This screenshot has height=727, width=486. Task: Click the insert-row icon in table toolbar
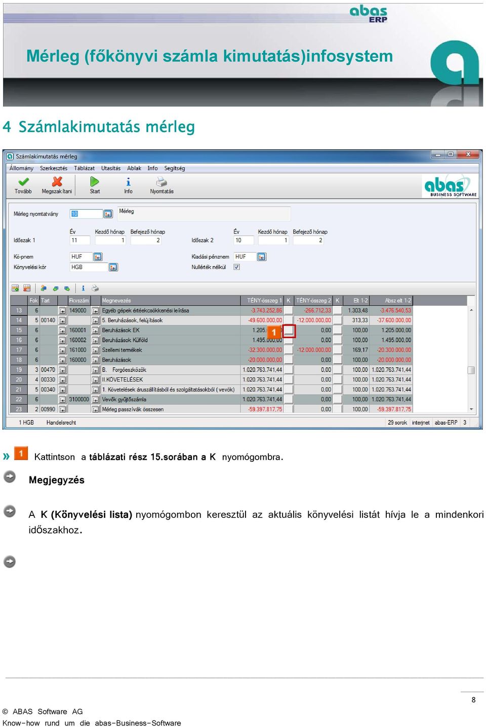pyautogui.click(x=15, y=288)
